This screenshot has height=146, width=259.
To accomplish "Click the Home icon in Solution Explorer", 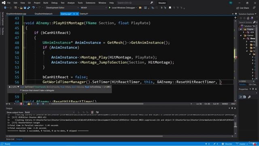I will pos(248,18).
